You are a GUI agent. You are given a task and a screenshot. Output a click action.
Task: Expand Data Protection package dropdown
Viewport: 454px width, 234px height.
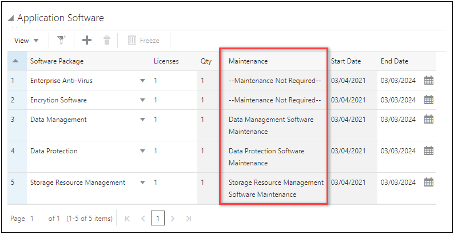tap(143, 151)
